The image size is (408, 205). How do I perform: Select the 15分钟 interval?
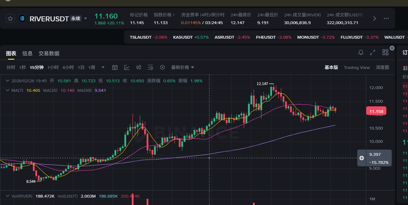(36, 67)
